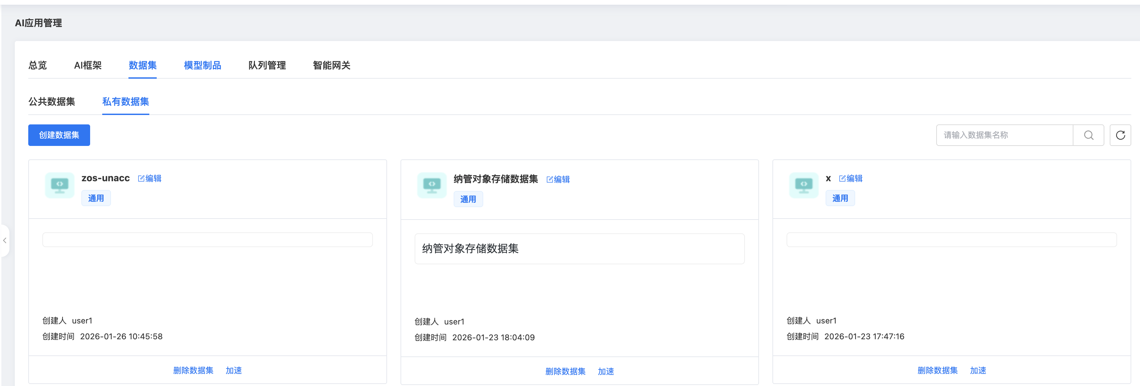
Task: Click the dataset x monitor icon
Action: 804,185
